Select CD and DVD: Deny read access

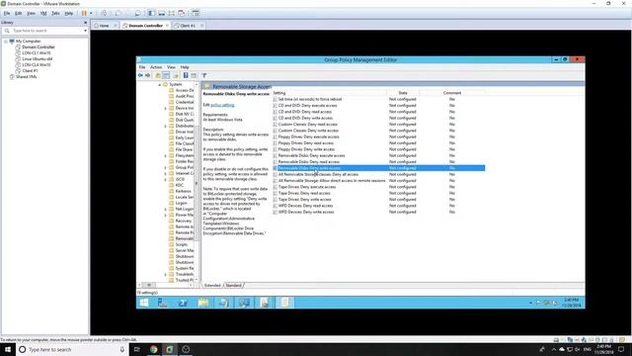point(305,112)
